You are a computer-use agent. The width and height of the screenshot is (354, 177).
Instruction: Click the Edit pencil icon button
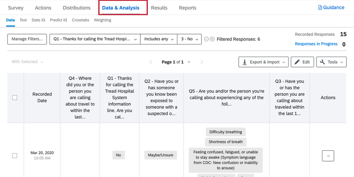302,62
